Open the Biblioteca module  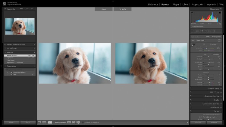(152, 5)
